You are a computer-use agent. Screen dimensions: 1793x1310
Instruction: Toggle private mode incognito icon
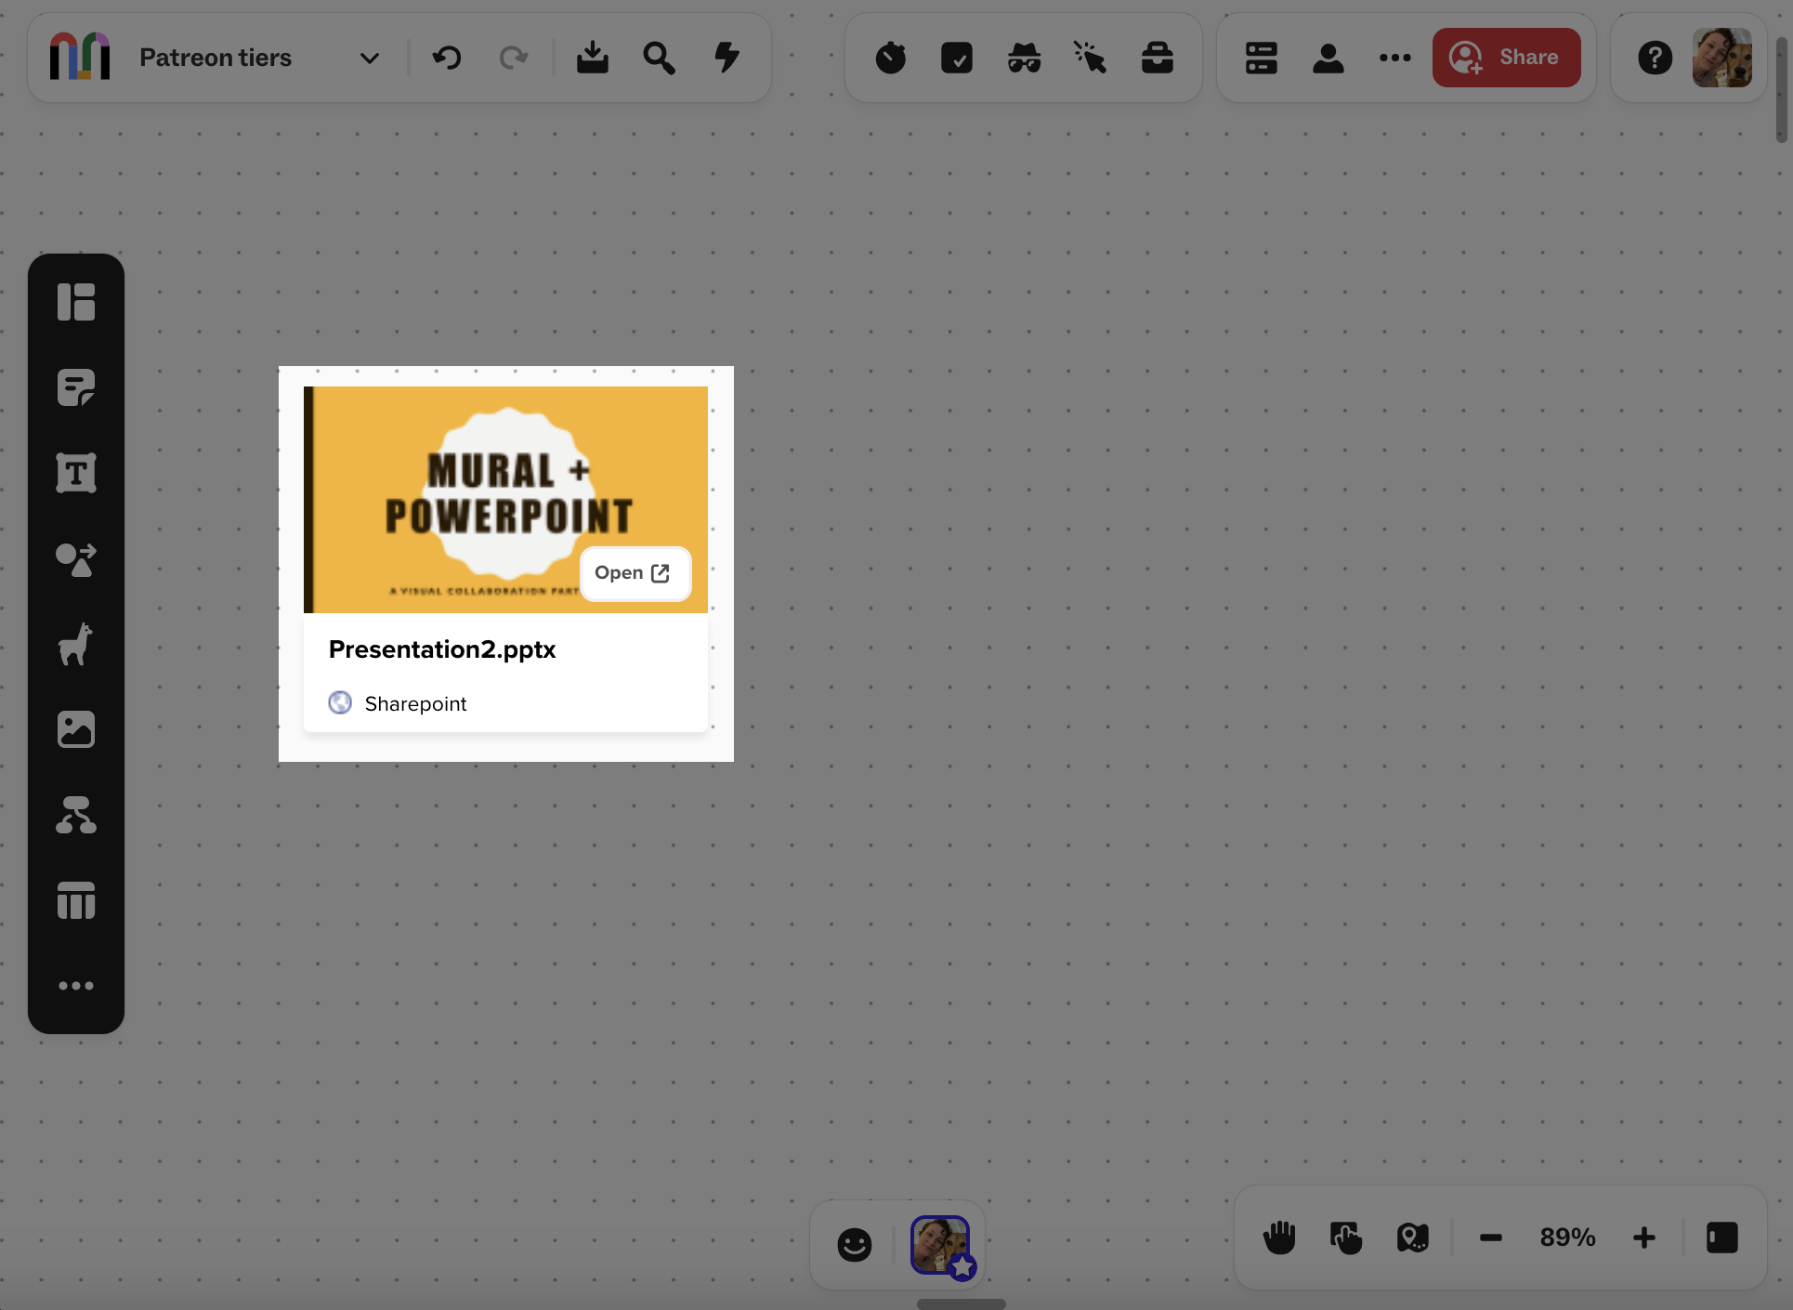pos(1024,58)
